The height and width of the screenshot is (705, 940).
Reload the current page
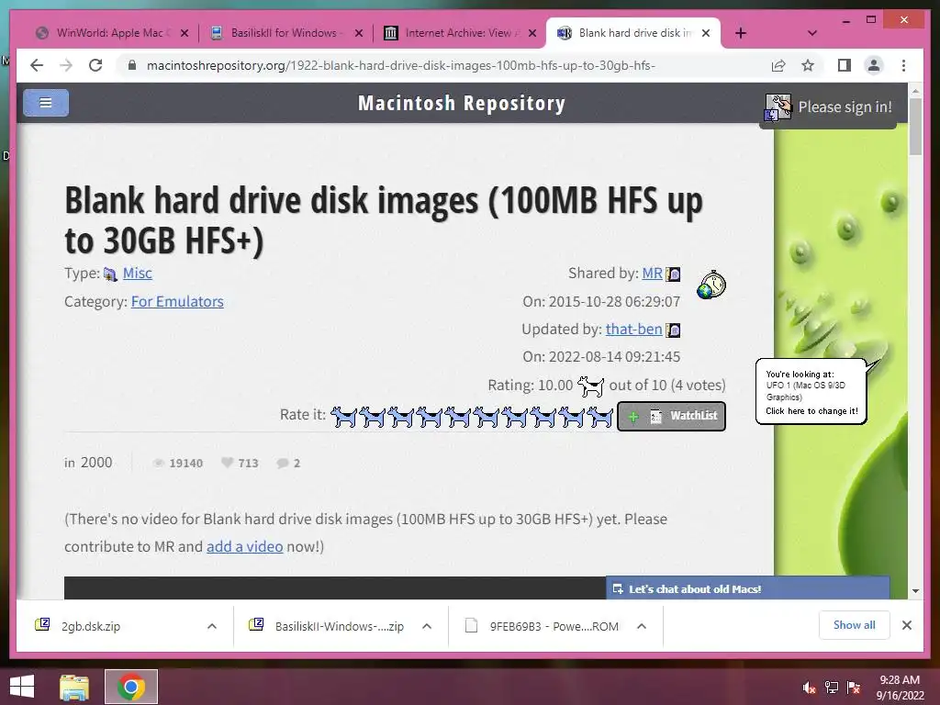tap(95, 65)
